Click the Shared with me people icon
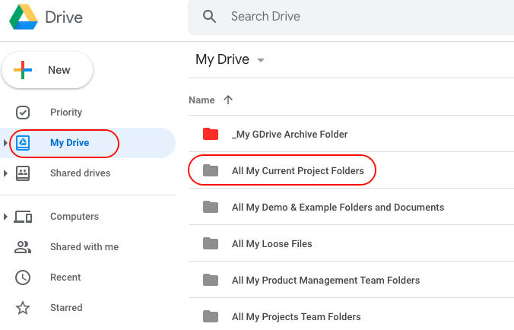This screenshot has width=514, height=330. 23,247
